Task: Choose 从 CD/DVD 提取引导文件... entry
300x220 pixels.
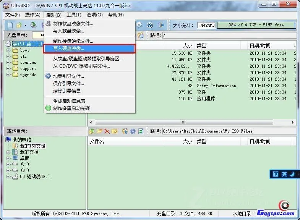Action: click(89, 66)
